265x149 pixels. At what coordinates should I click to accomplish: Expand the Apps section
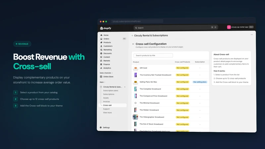pyautogui.click(x=102, y=82)
